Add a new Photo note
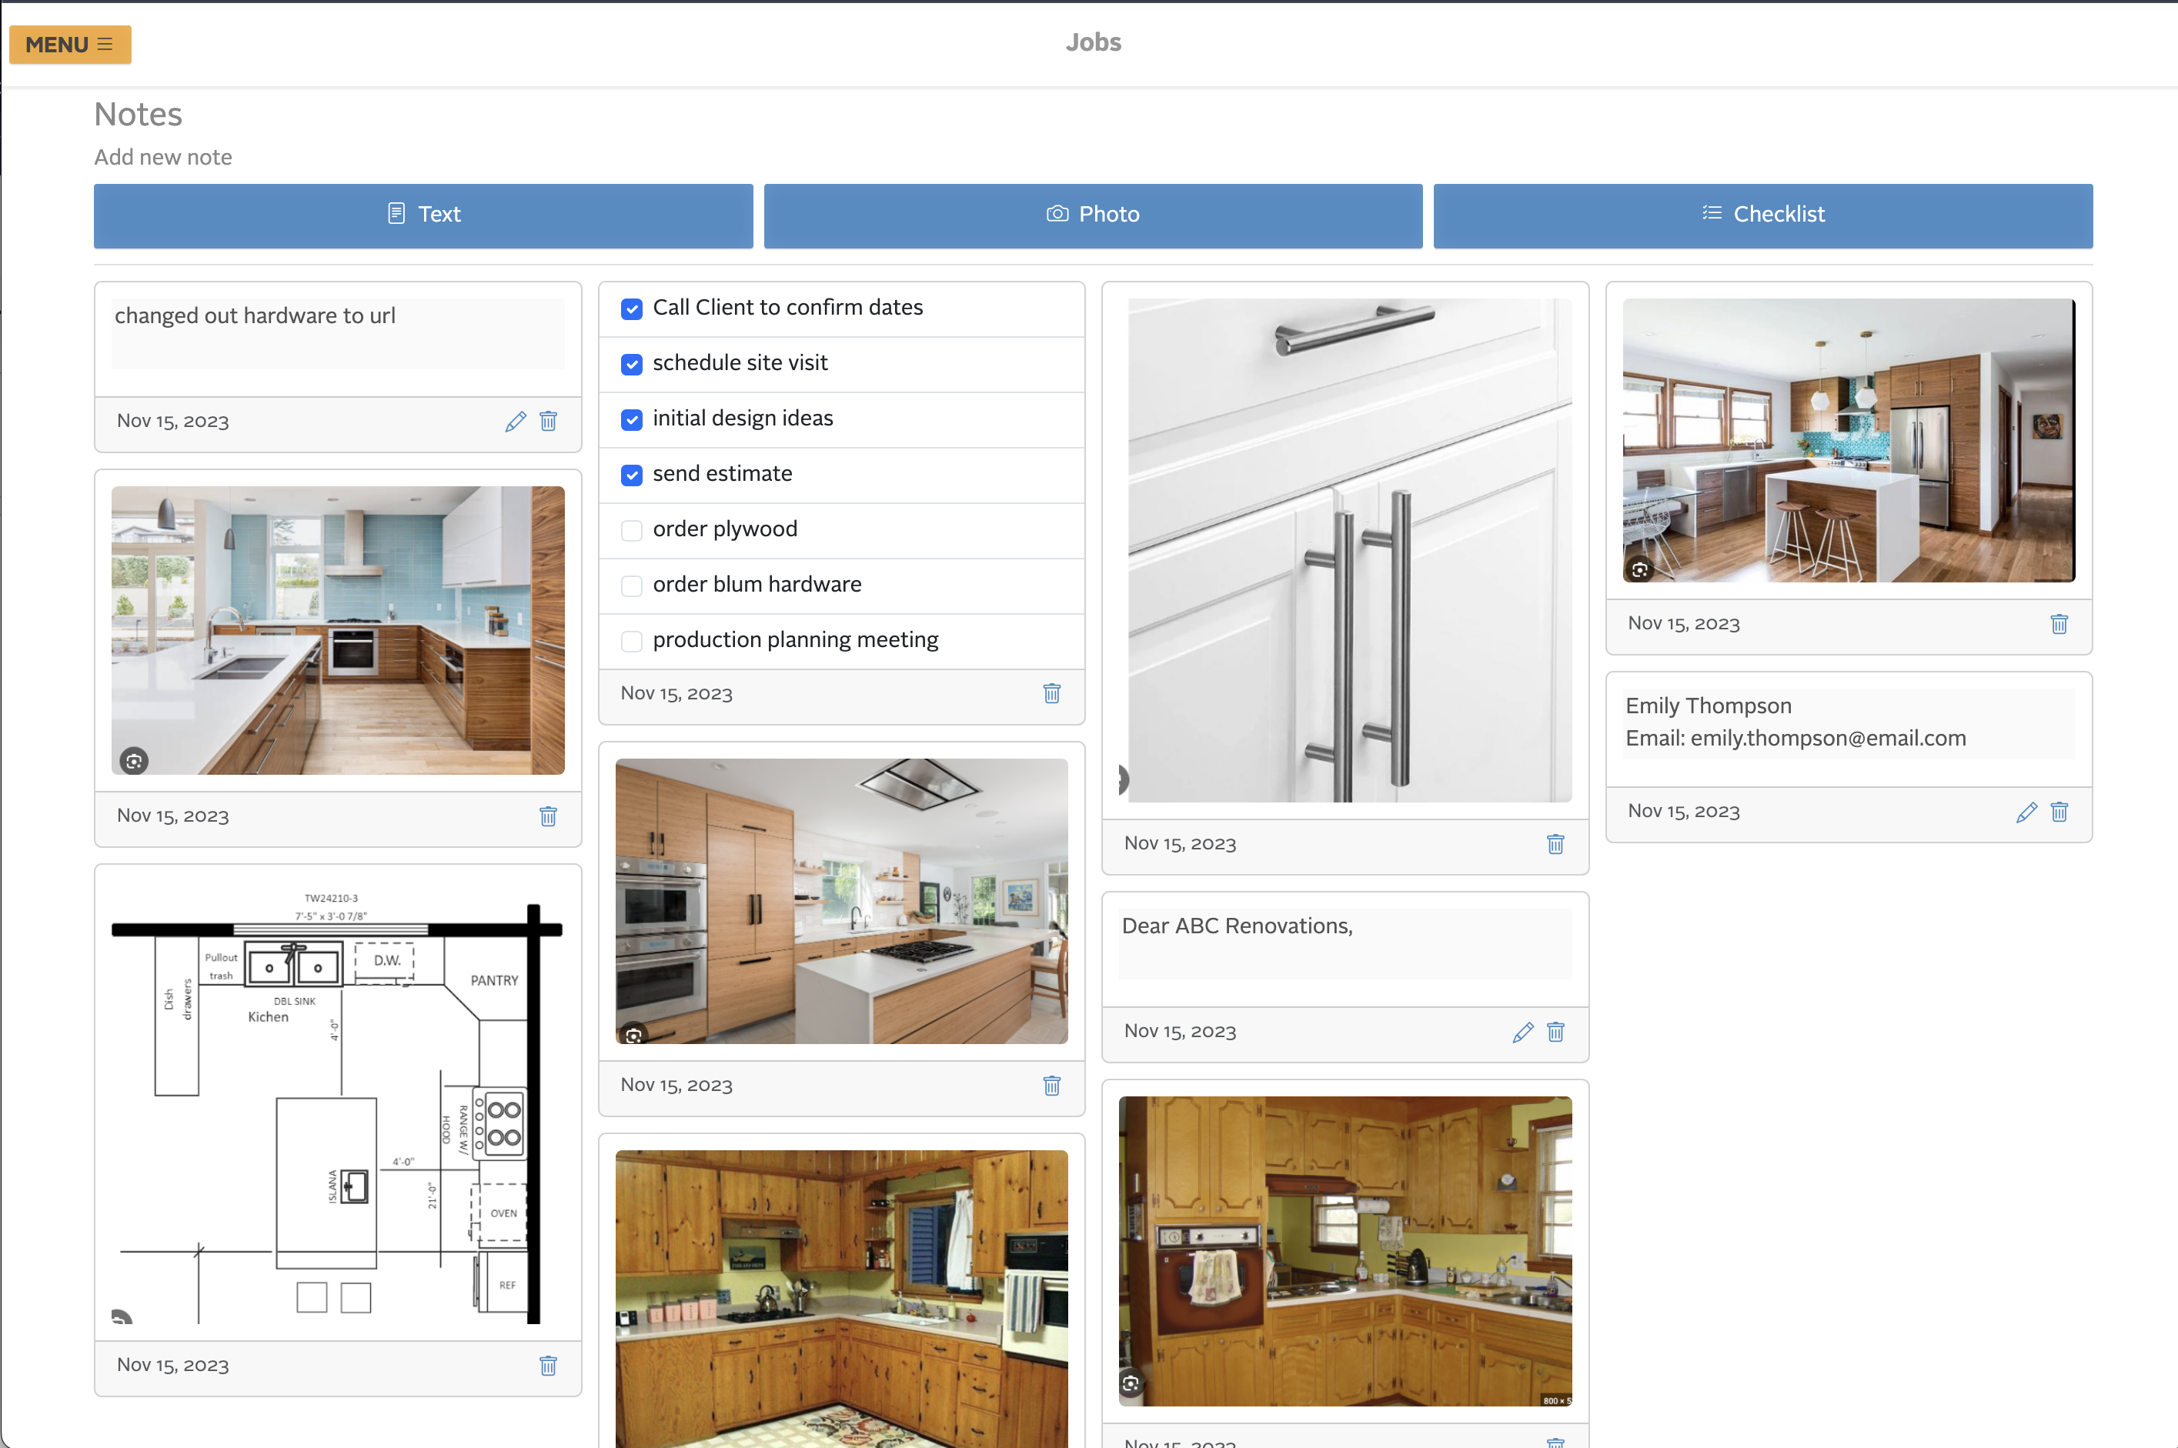 pyautogui.click(x=1093, y=214)
